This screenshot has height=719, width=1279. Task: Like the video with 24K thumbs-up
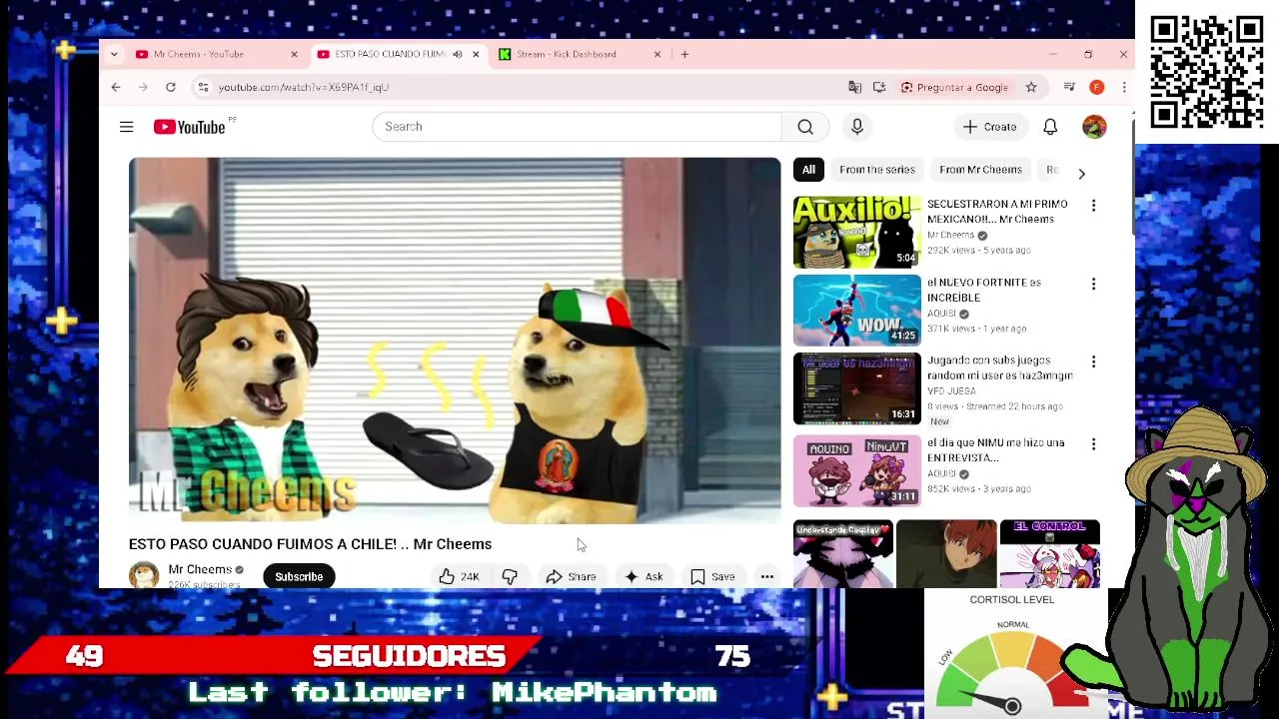458,576
